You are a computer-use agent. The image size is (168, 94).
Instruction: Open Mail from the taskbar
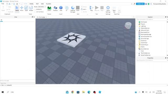[67, 92]
